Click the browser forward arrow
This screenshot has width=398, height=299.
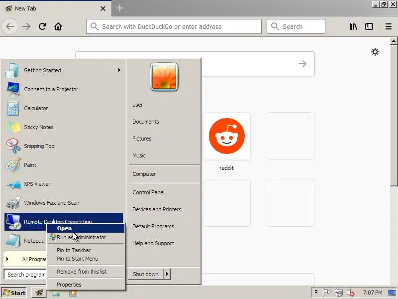(26, 26)
